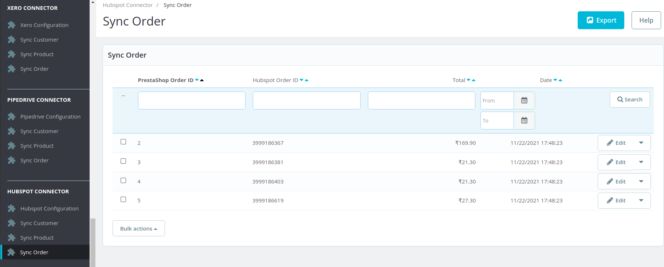Open Hubspot Configuration menu item
664x267 pixels.
(50, 208)
